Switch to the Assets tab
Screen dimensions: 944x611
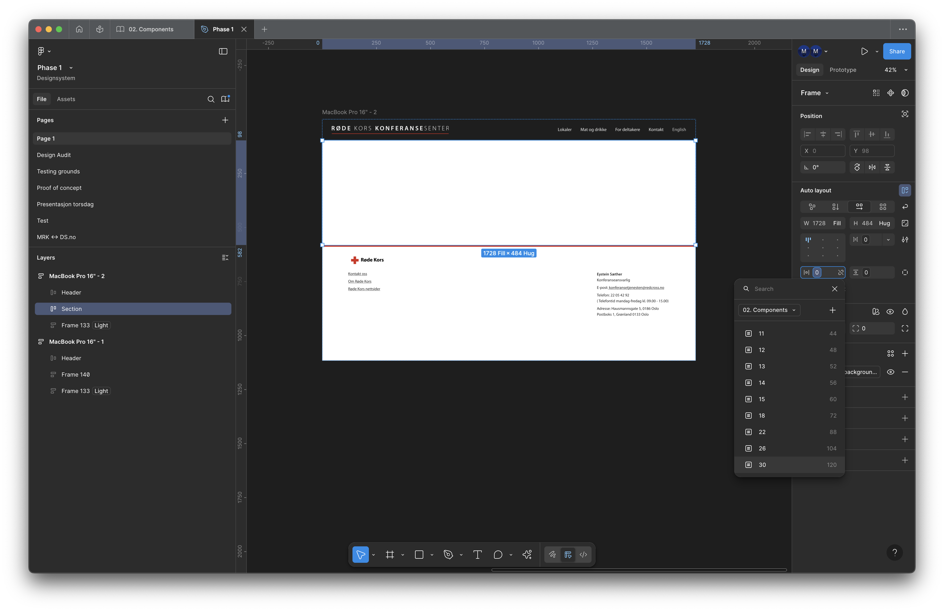(x=66, y=99)
